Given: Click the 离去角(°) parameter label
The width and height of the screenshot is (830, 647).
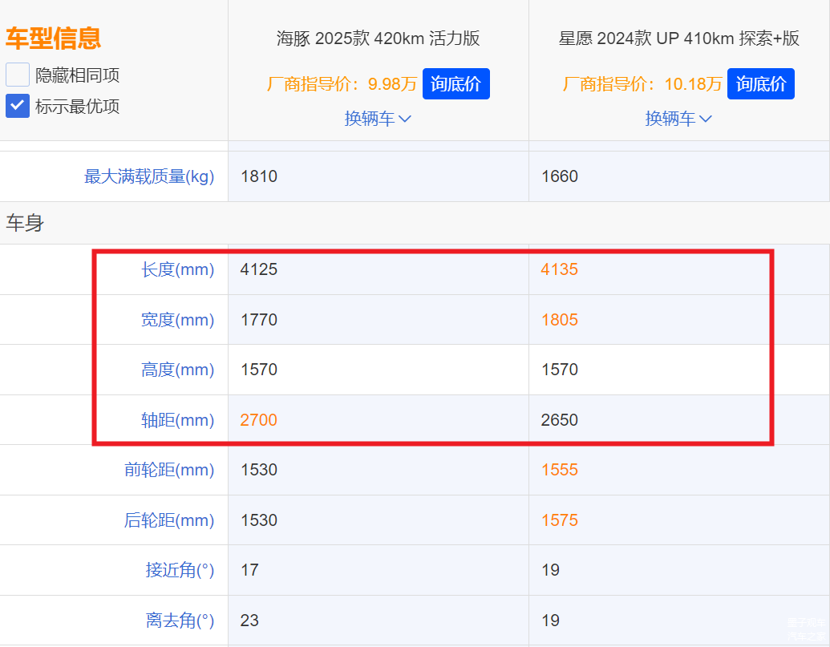Looking at the screenshot, I should click(x=180, y=621).
